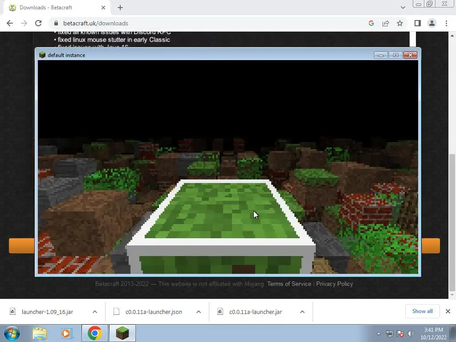Image resolution: width=456 pixels, height=342 pixels.
Task: Open the Windows Start menu
Action: pyautogui.click(x=12, y=333)
